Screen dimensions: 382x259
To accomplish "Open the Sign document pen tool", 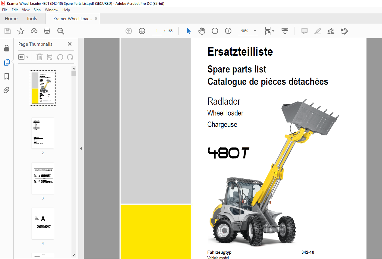I will [331, 31].
